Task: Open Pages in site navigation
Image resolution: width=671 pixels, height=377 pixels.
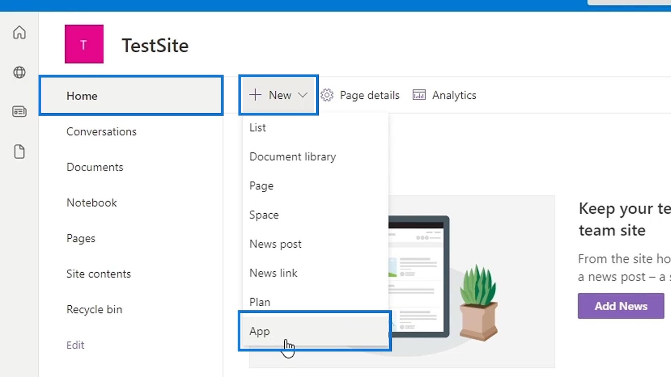Action: click(81, 238)
